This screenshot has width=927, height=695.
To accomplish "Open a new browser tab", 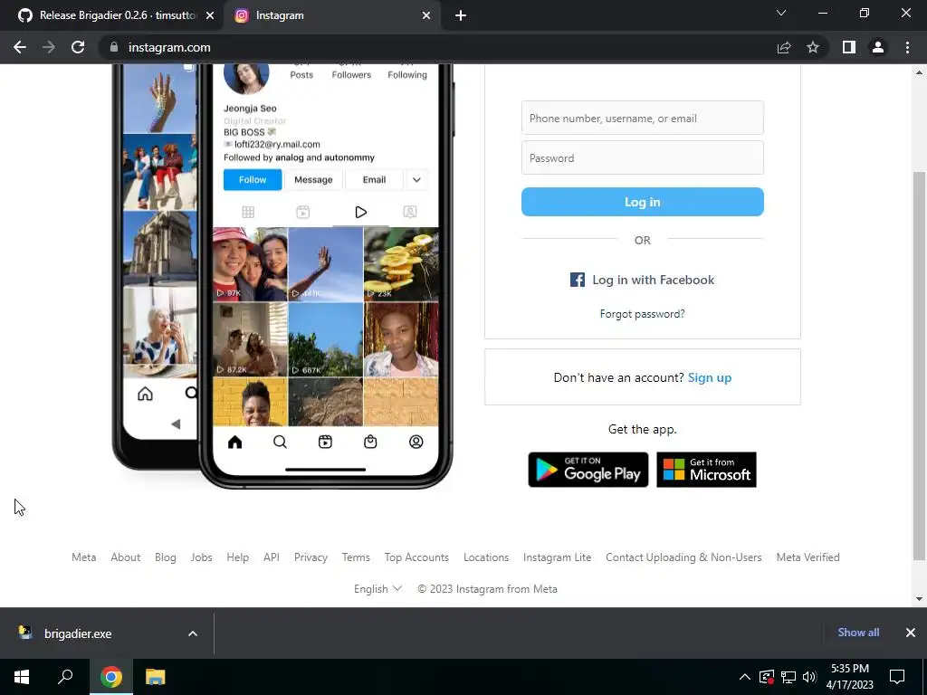I will [461, 16].
